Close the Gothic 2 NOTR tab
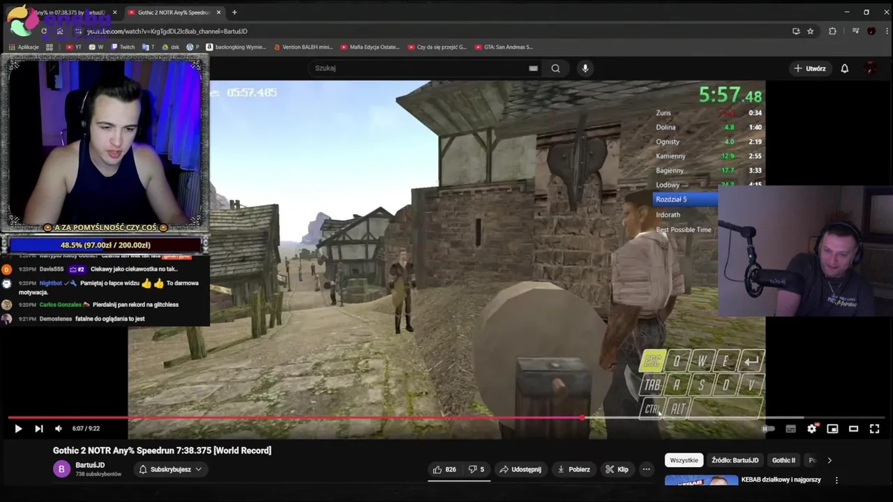 point(218,12)
